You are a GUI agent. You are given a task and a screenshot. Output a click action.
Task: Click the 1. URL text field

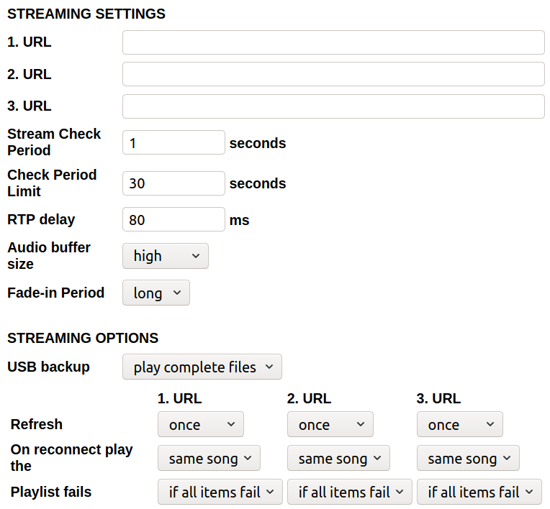pyautogui.click(x=333, y=42)
